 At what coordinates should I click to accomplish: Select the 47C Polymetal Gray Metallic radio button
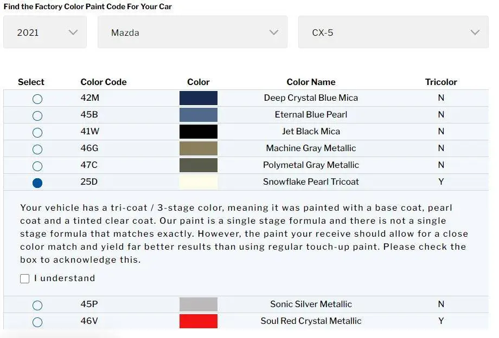(x=37, y=166)
